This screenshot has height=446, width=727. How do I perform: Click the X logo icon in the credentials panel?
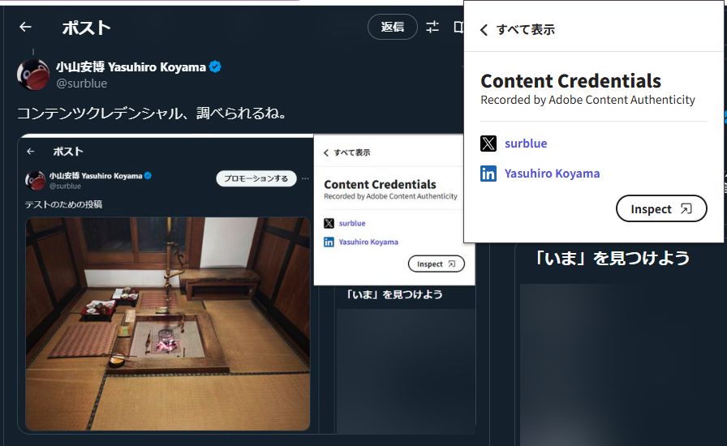(488, 144)
